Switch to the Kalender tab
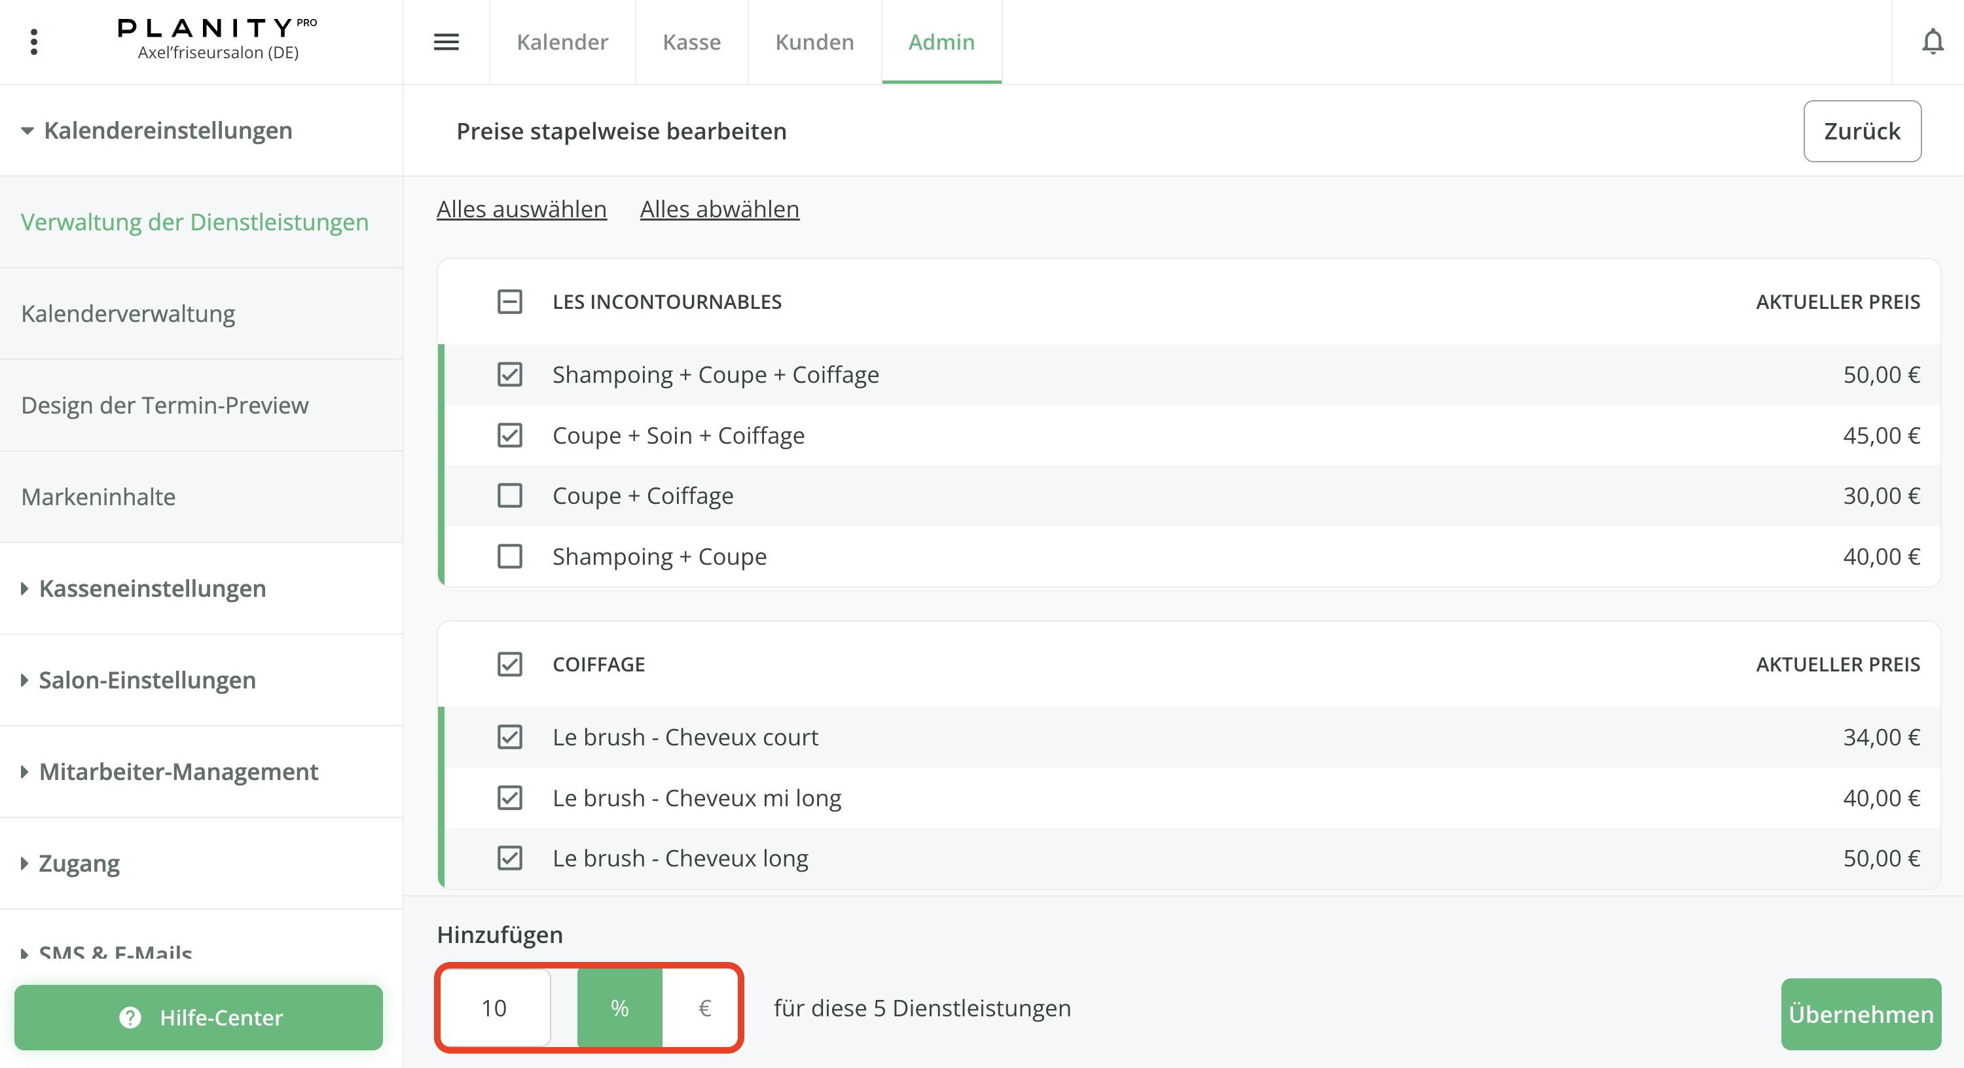This screenshot has width=1964, height=1068. 562,41
